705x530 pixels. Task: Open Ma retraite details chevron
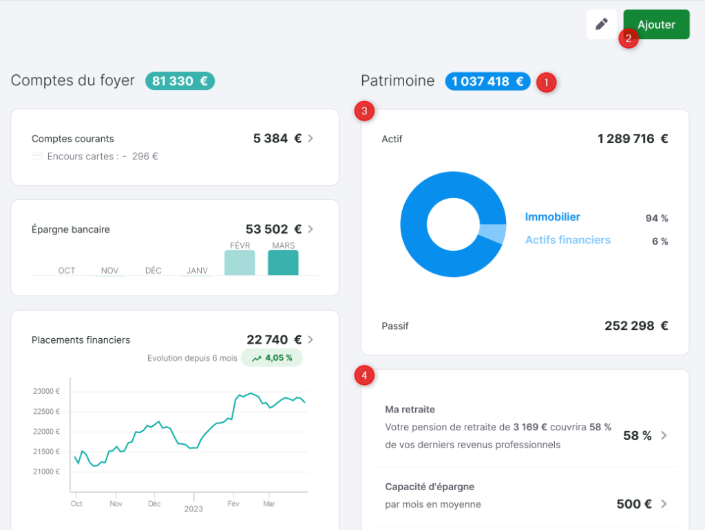coord(664,435)
